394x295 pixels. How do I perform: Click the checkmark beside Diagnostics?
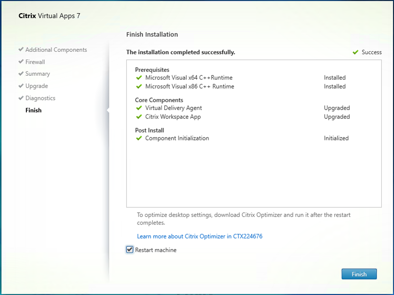coord(21,98)
